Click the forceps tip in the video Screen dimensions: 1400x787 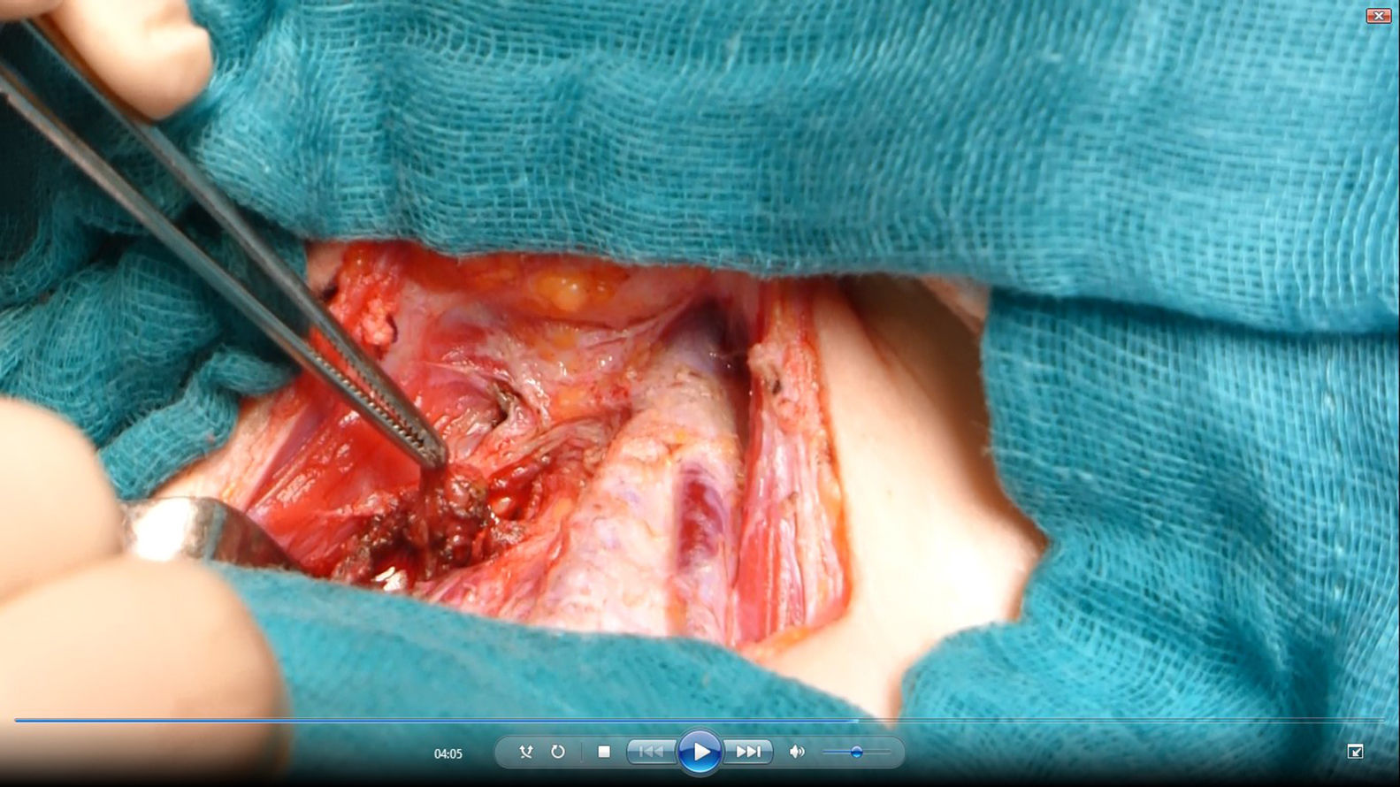436,459
